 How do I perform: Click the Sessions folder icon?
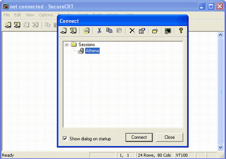(x=74, y=44)
